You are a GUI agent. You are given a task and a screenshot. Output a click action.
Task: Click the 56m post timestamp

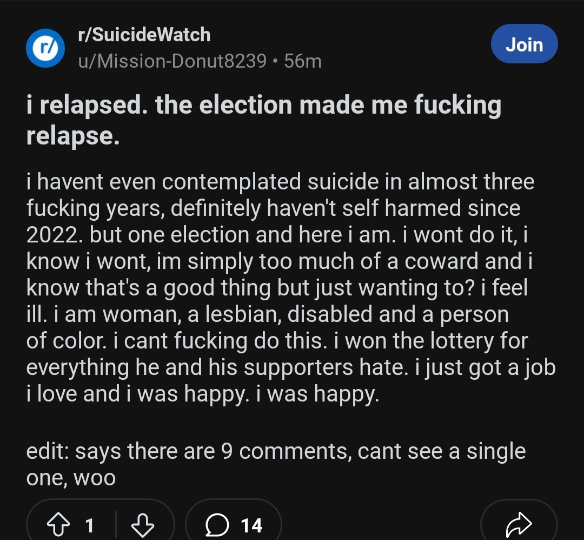[303, 61]
